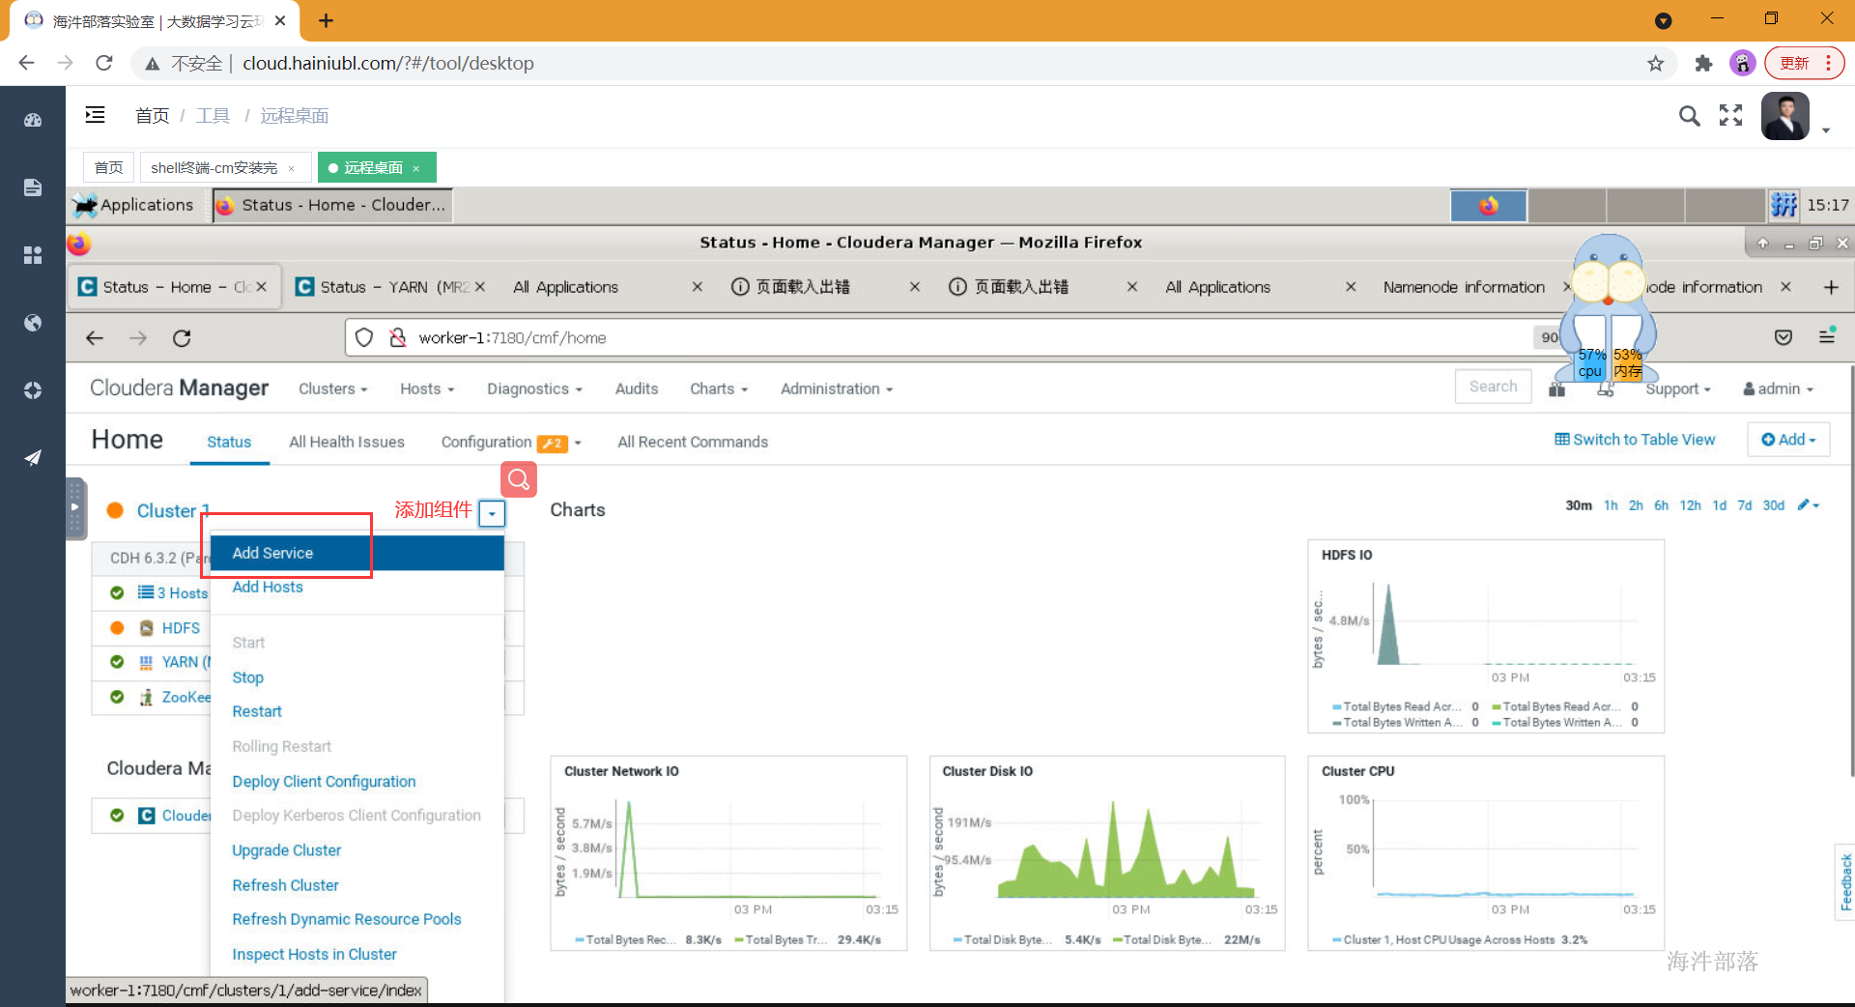Open Firefox application hamburger menu
Screen dimensions: 1855x1007
[1827, 336]
